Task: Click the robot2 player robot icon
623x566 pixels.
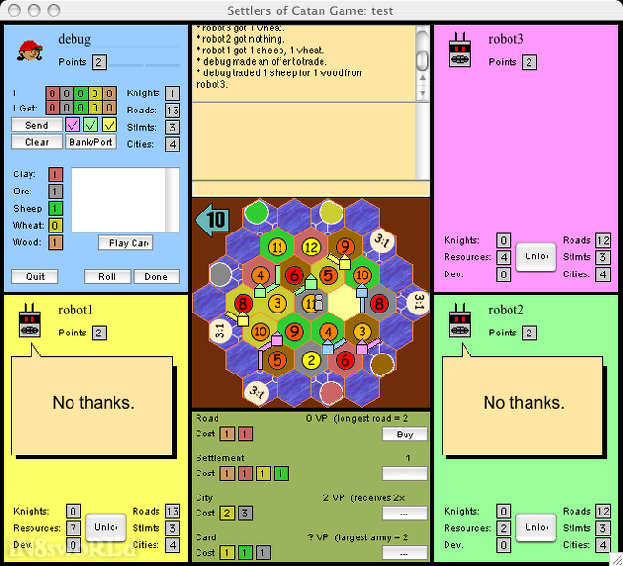Action: tap(460, 321)
